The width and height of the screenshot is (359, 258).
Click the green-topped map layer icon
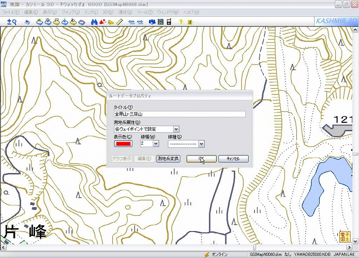point(39,22)
